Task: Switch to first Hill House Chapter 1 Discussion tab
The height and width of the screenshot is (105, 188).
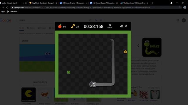Action: point(73,3)
